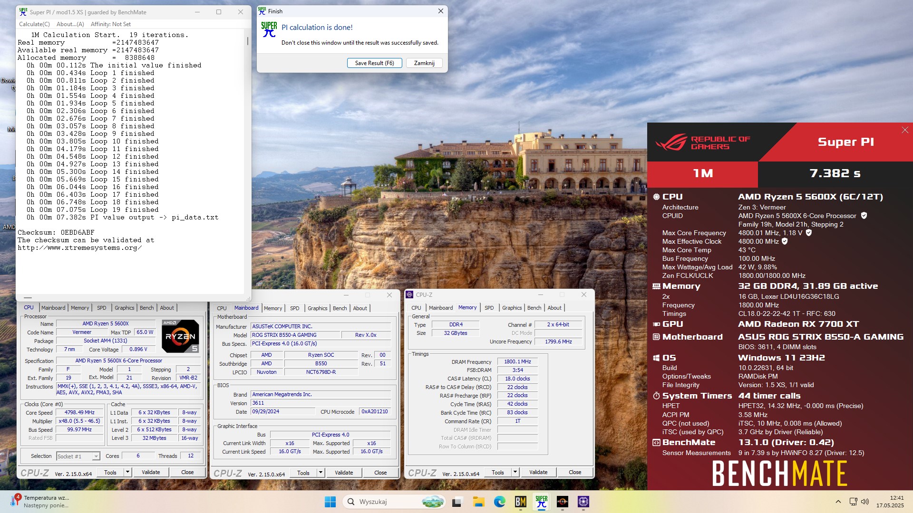Click the Motherboard section icon in BenchMate
The width and height of the screenshot is (913, 513).
click(656, 337)
